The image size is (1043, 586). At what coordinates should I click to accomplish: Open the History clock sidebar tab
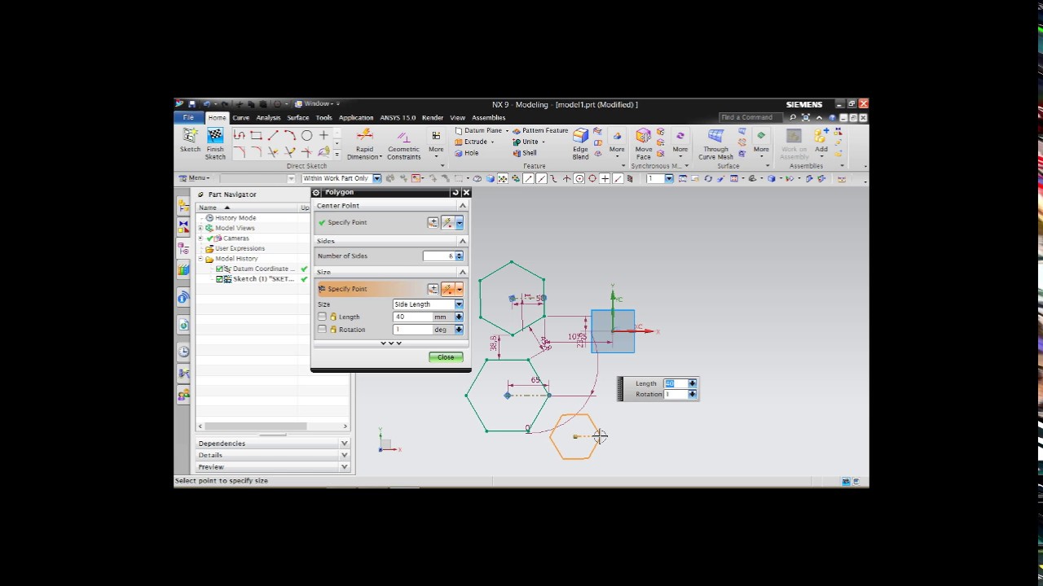183,352
